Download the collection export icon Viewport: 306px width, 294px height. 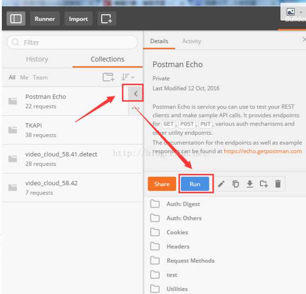point(250,184)
